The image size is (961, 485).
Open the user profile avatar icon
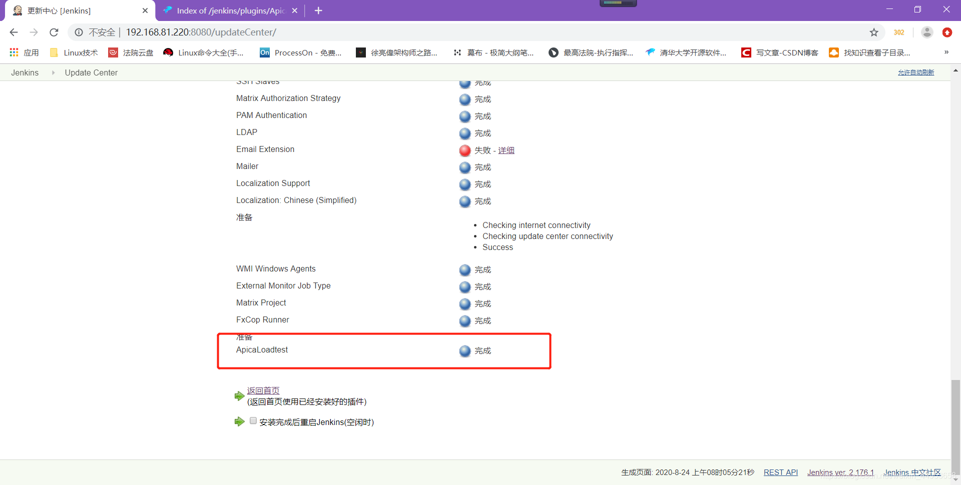pos(927,32)
